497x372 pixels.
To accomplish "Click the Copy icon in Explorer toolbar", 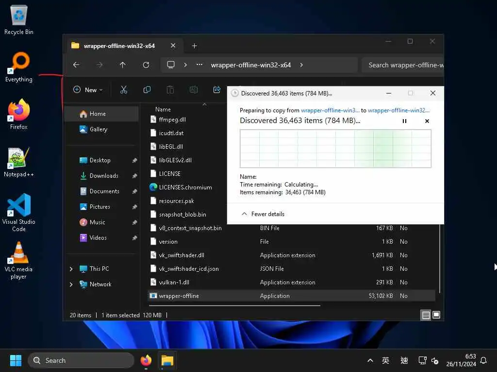I will [x=147, y=90].
